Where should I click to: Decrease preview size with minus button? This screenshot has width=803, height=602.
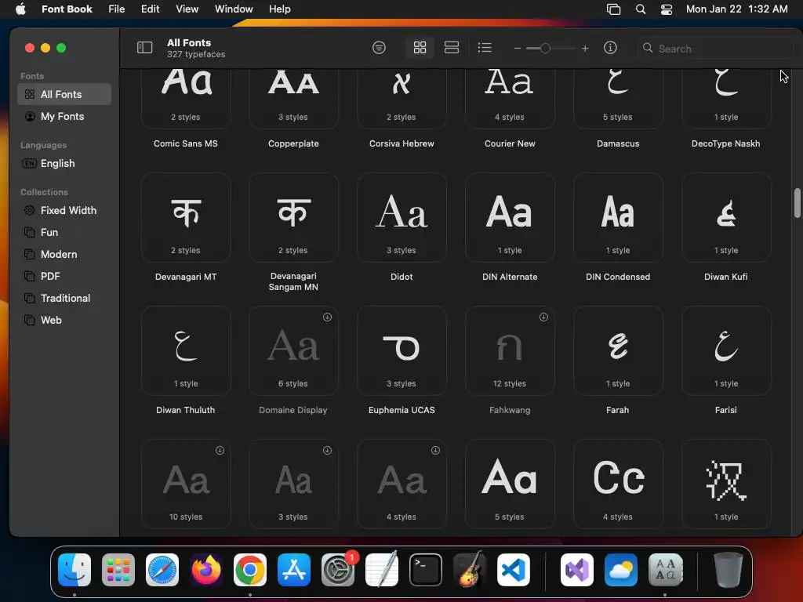518,48
